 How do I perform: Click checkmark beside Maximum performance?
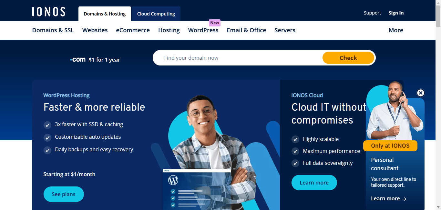click(x=295, y=151)
